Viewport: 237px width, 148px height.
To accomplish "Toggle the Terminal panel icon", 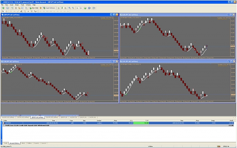I will point(23,8).
